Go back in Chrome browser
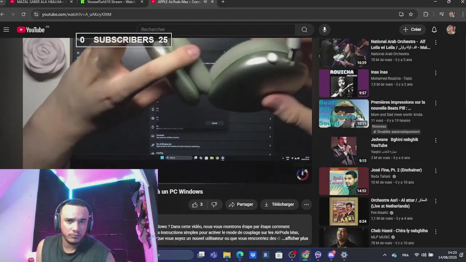This screenshot has height=262, width=466. click(3, 14)
